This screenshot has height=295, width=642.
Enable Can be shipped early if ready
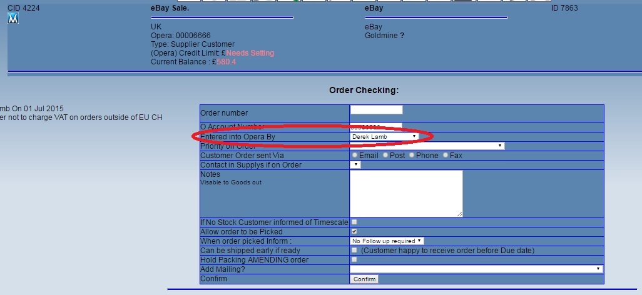[x=354, y=250]
